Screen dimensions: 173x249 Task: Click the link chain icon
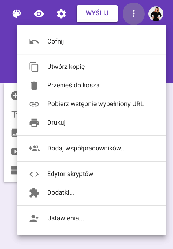pyautogui.click(x=34, y=104)
